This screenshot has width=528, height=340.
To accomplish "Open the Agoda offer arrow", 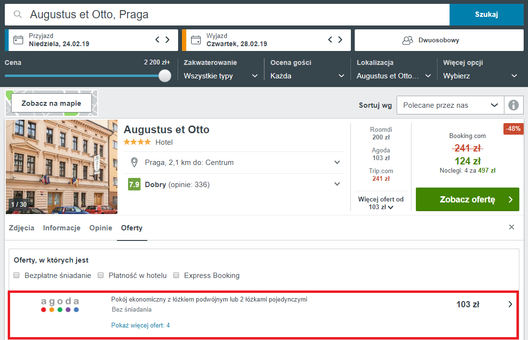I will point(511,304).
